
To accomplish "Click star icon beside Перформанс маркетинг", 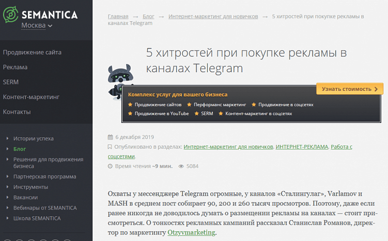I will [189, 105].
